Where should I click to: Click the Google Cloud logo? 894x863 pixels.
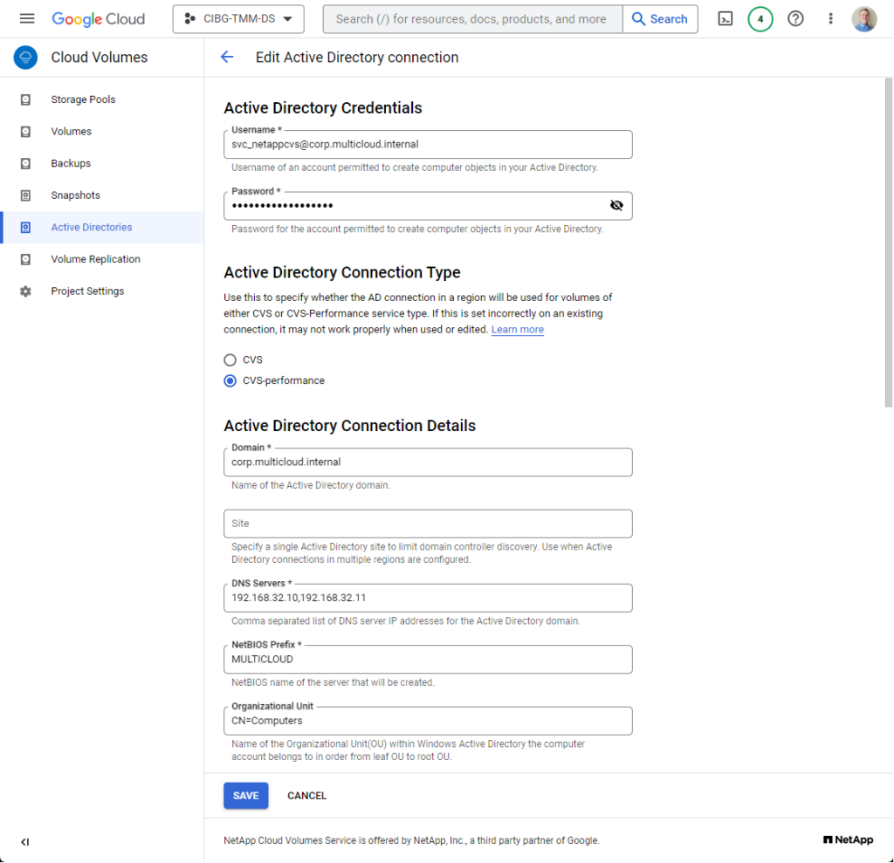98,19
